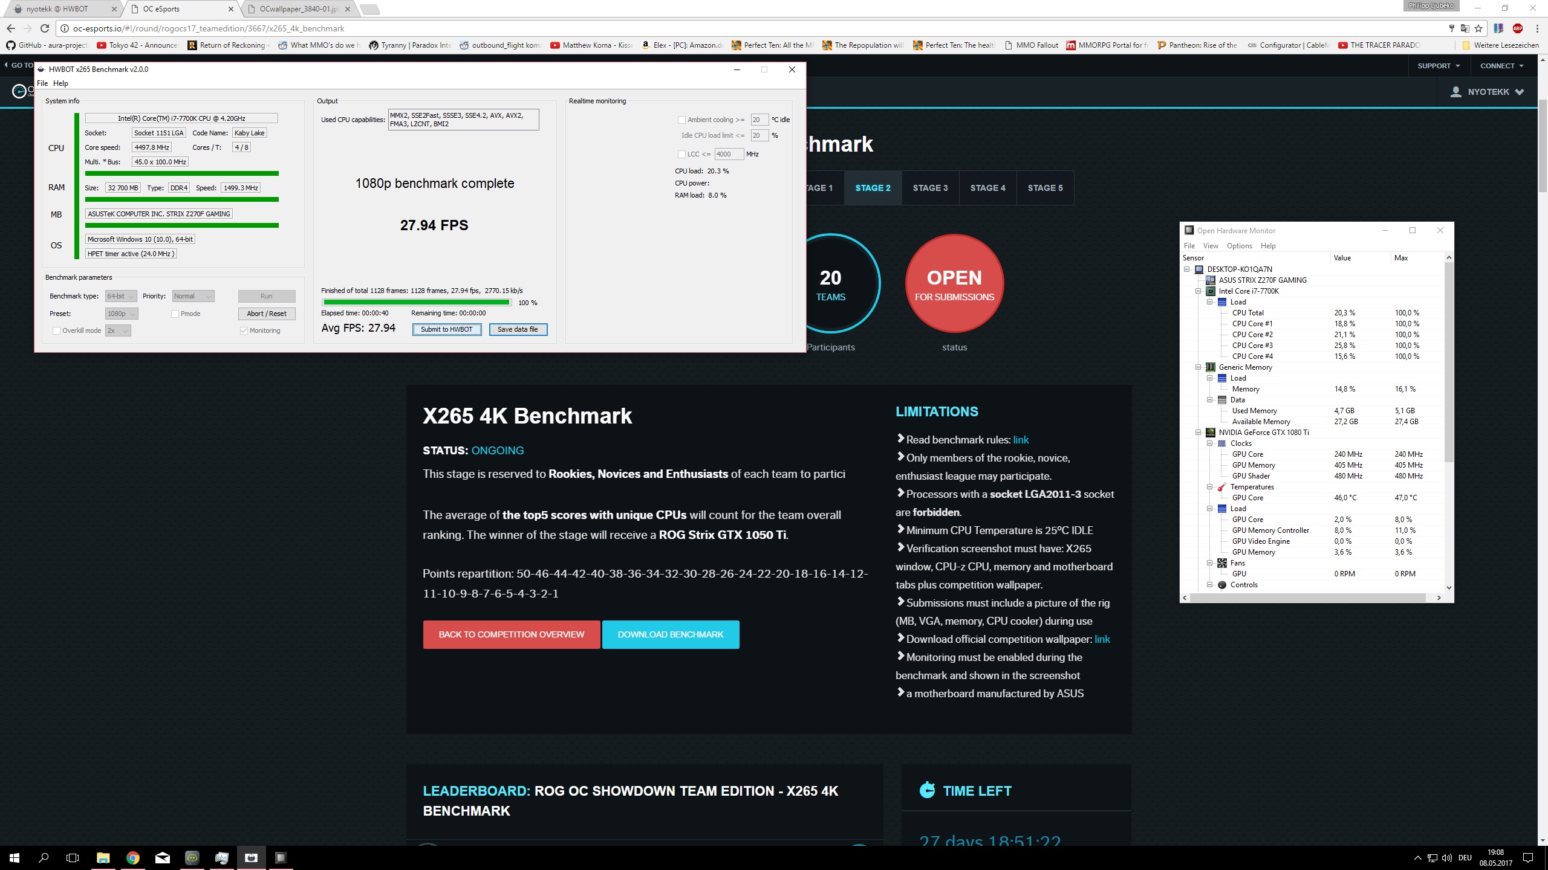Expand the CONNECT dropdown menu

click(1501, 66)
